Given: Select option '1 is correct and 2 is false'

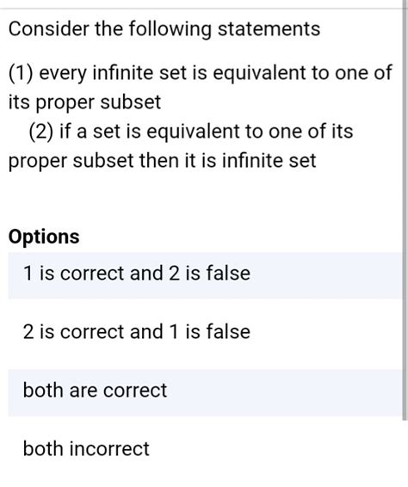Looking at the screenshot, I should [x=205, y=275].
